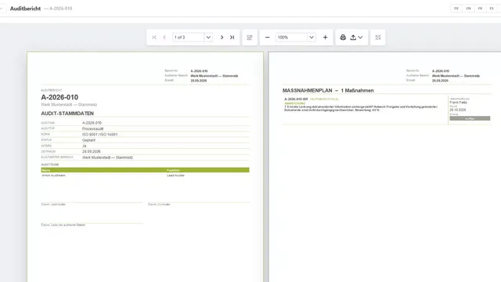Advance to the next report page
Viewport: 501px width, 282px height.
point(222,38)
